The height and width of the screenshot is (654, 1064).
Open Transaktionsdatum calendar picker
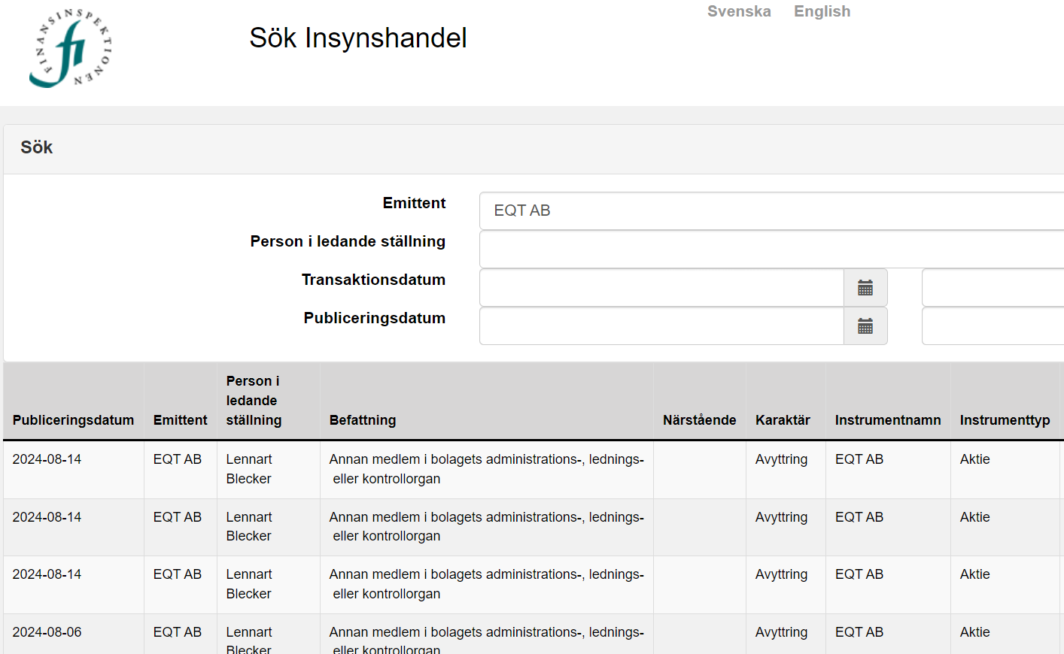click(865, 288)
